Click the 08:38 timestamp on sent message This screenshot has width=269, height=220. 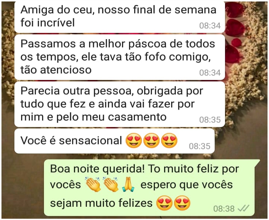[x=224, y=209]
